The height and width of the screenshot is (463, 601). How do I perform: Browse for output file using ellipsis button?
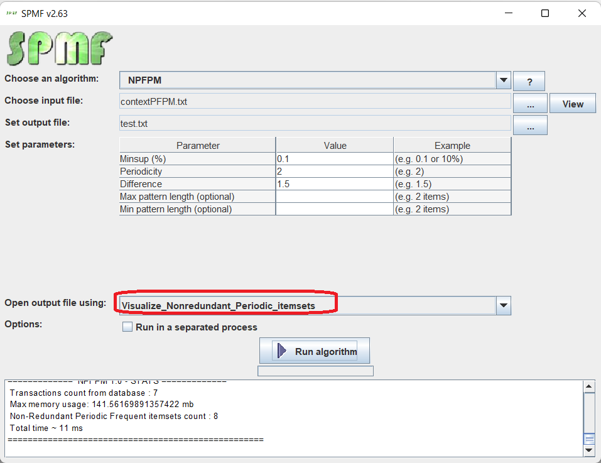(x=530, y=126)
